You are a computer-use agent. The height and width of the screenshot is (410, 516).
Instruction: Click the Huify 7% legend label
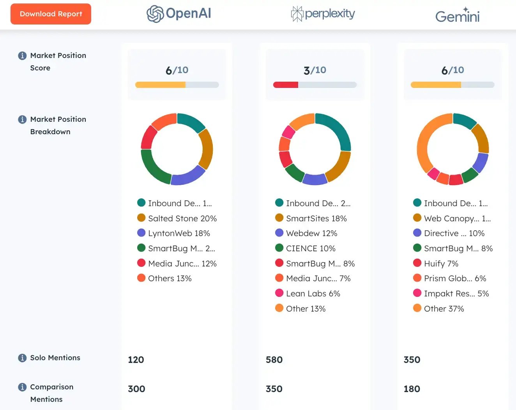click(441, 264)
